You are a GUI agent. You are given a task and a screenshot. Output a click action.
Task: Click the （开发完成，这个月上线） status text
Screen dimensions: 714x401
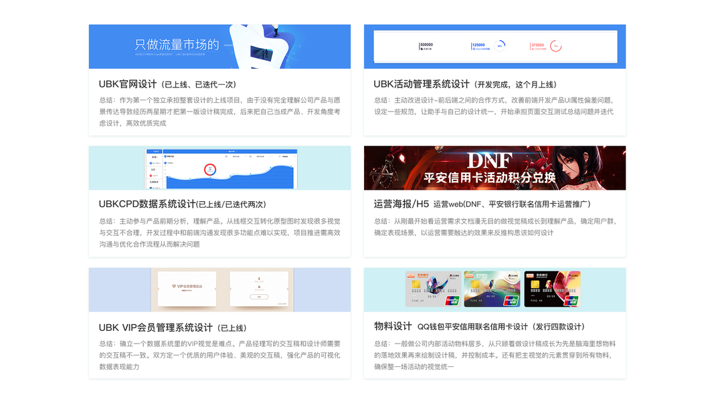click(x=515, y=85)
